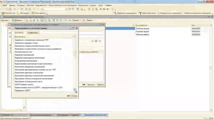Open Кадровое планирование toolbar shortcut
The image size is (214, 120).
pyautogui.click(x=125, y=13)
